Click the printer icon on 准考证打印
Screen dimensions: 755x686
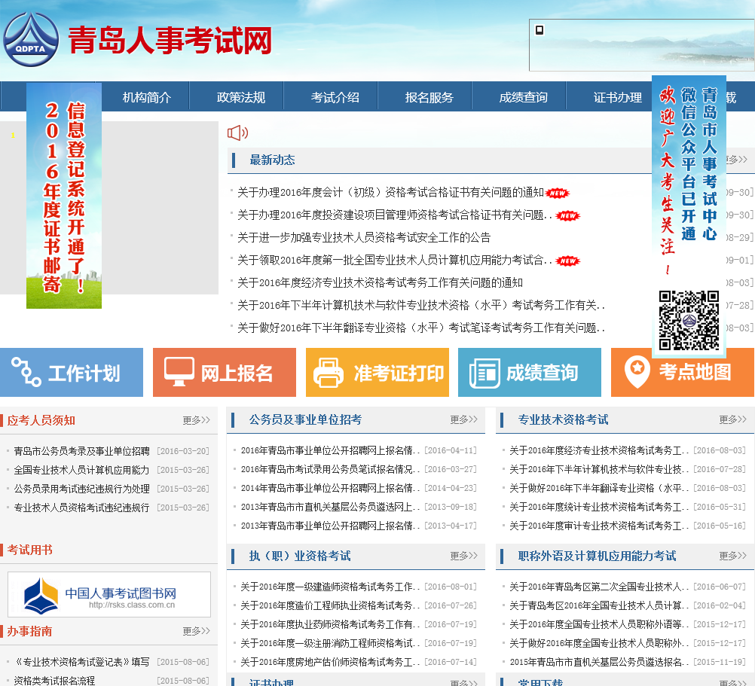pyautogui.click(x=329, y=373)
